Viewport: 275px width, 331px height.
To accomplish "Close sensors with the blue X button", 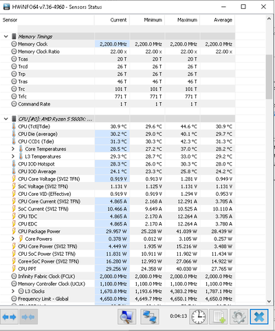I will (259, 317).
